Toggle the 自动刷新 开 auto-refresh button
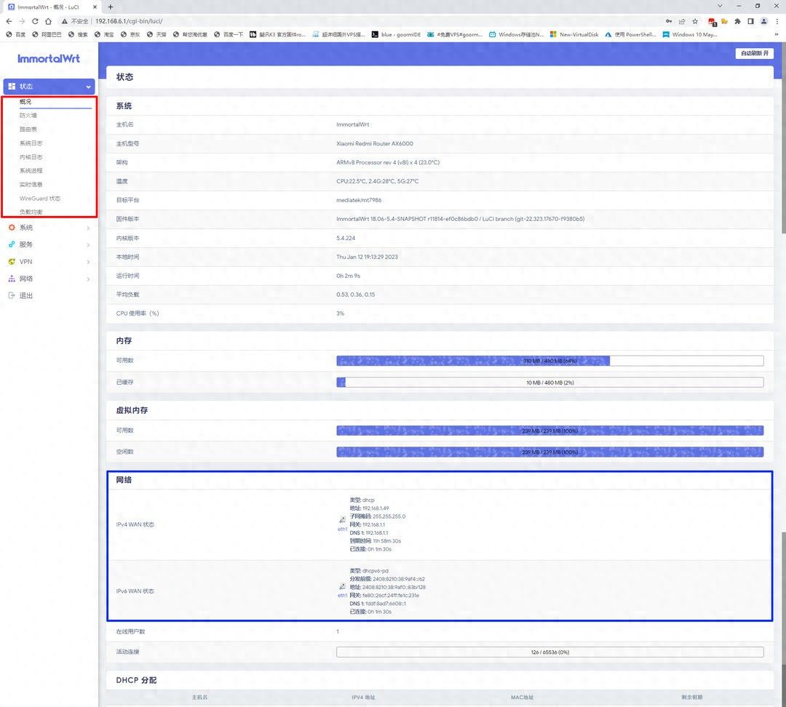 (754, 54)
